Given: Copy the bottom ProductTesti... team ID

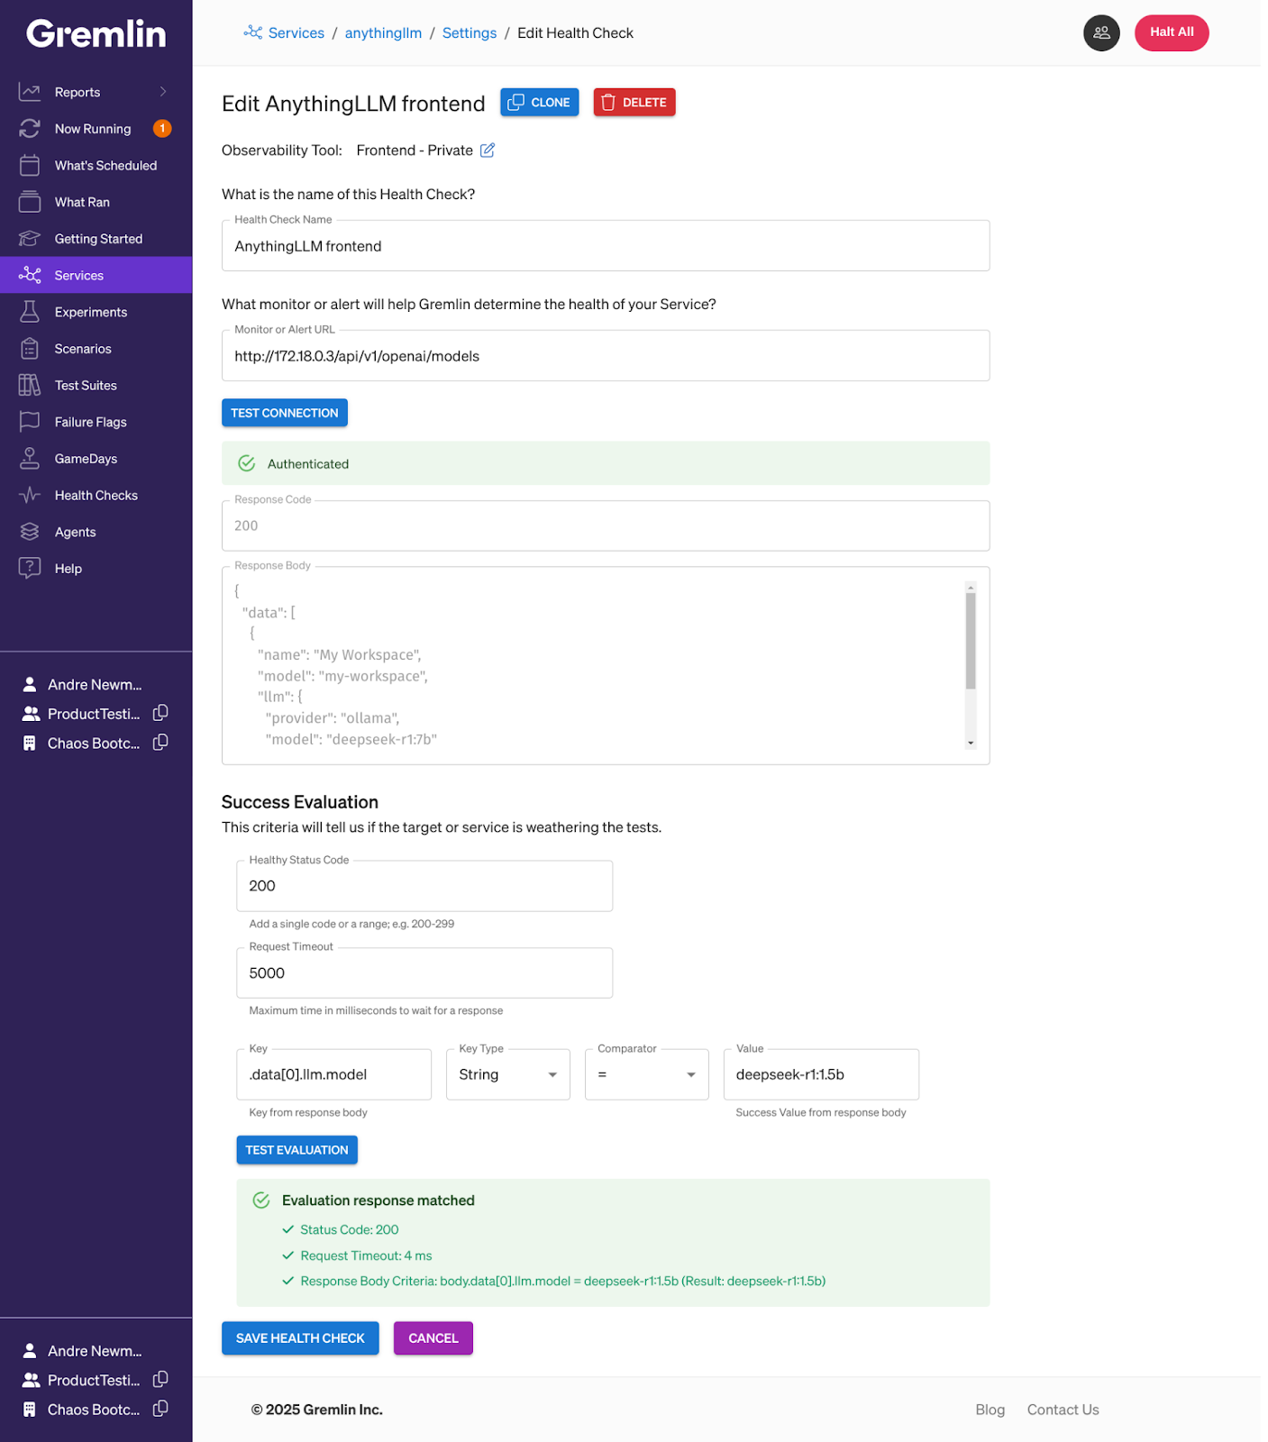Looking at the screenshot, I should click(160, 1380).
